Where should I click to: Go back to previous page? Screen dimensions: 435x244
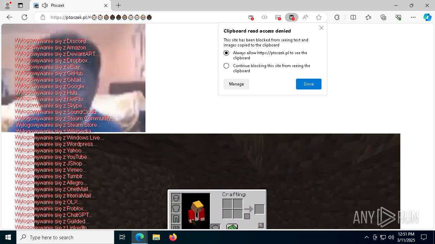pos(10,17)
